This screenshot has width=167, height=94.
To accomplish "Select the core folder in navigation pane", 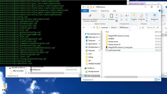I will [x=90, y=54].
